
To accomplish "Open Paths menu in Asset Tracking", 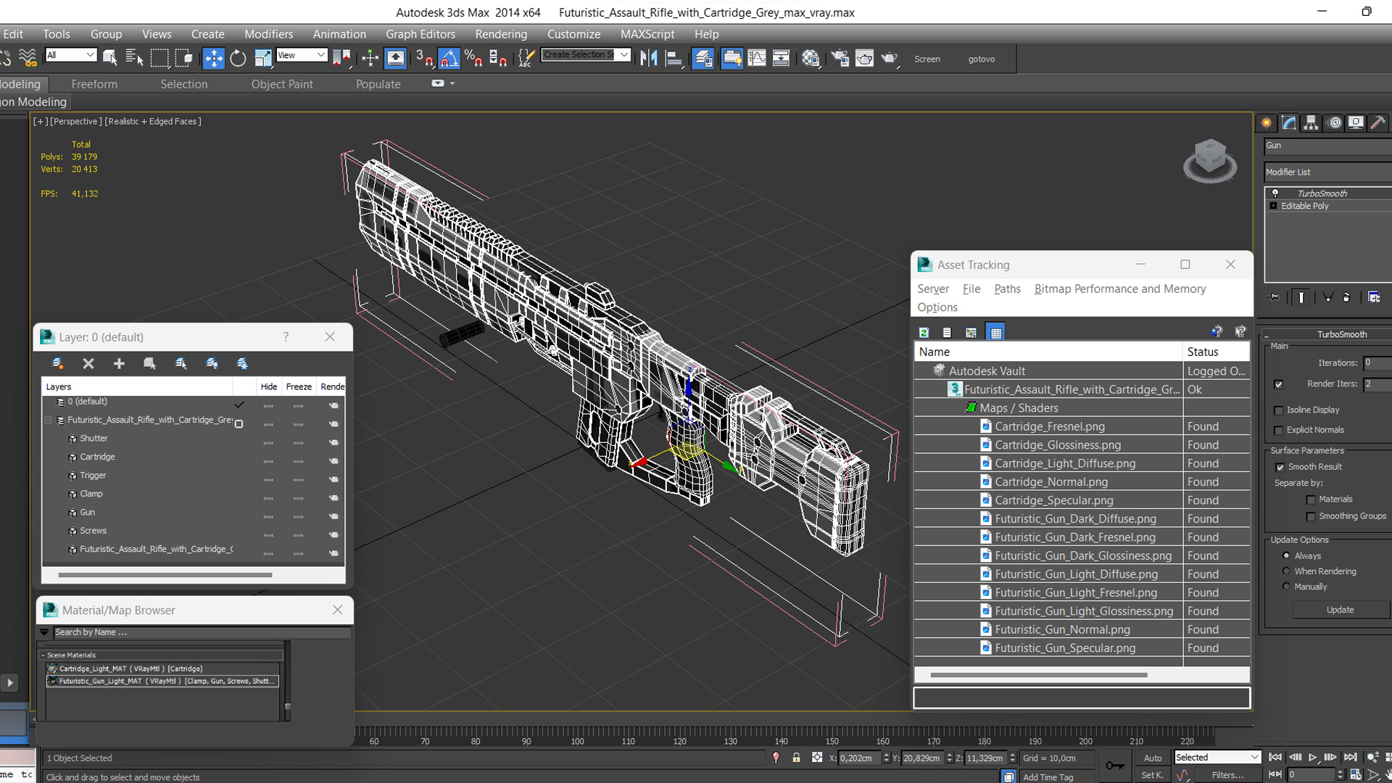I will coord(1007,289).
